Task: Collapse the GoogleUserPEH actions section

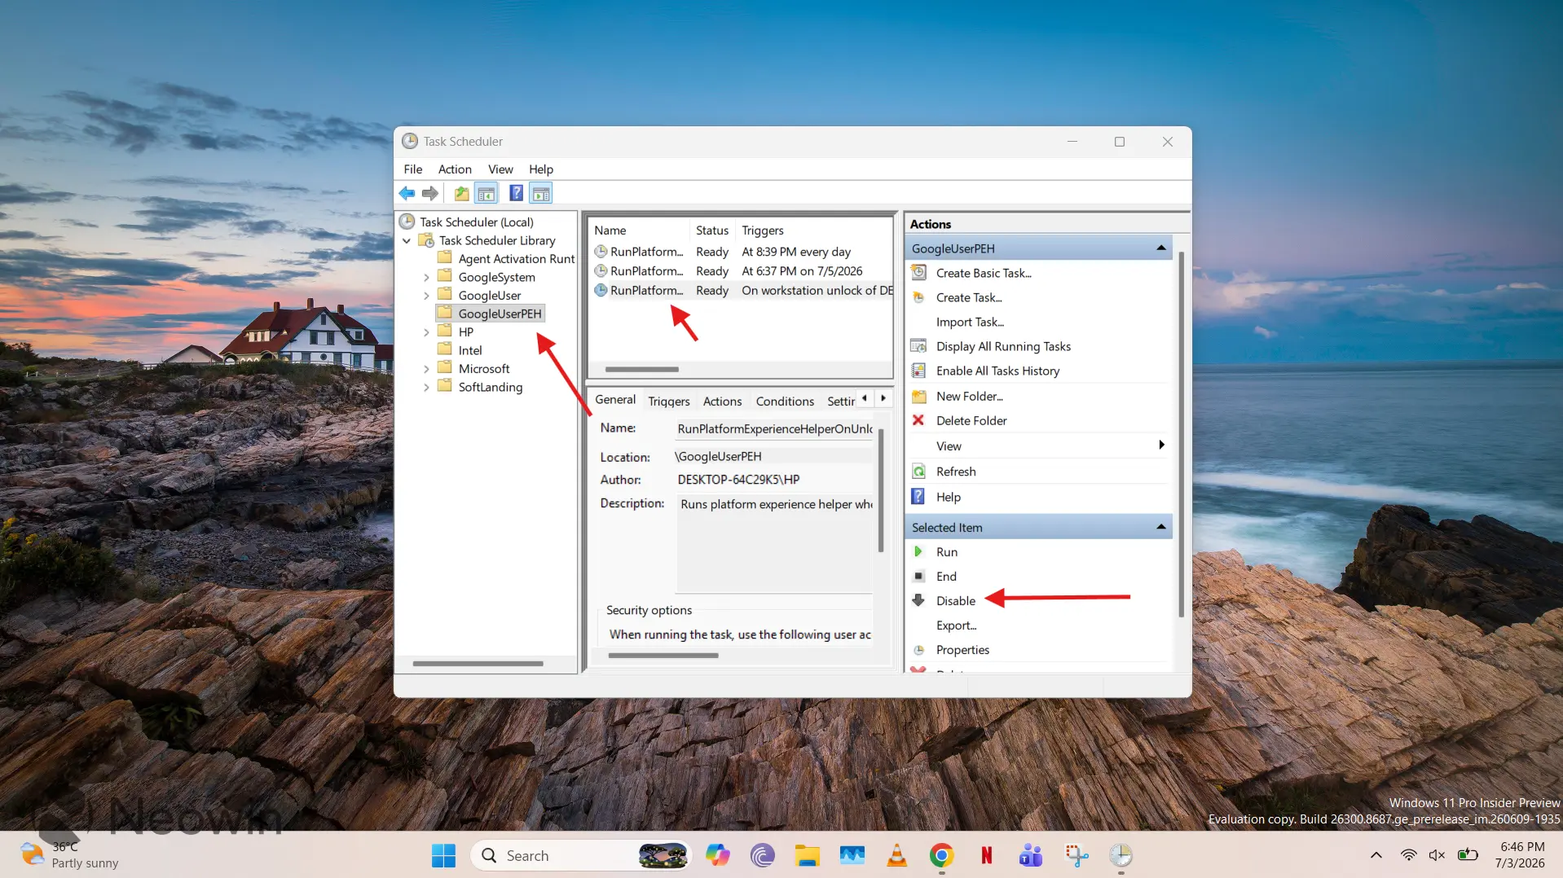Action: 1160,248
